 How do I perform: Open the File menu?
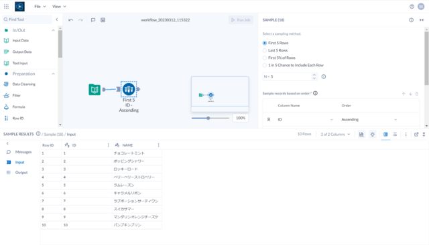click(x=40, y=6)
